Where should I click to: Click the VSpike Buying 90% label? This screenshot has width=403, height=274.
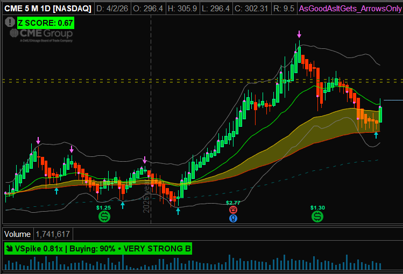click(98, 249)
